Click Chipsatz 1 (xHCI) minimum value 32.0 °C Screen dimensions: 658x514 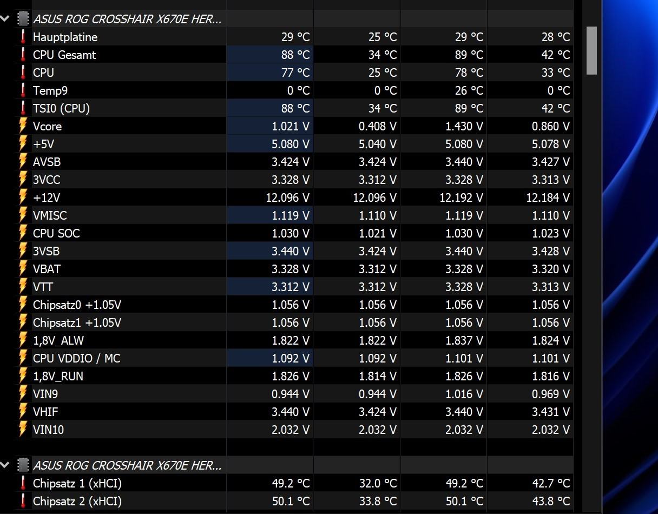378,483
